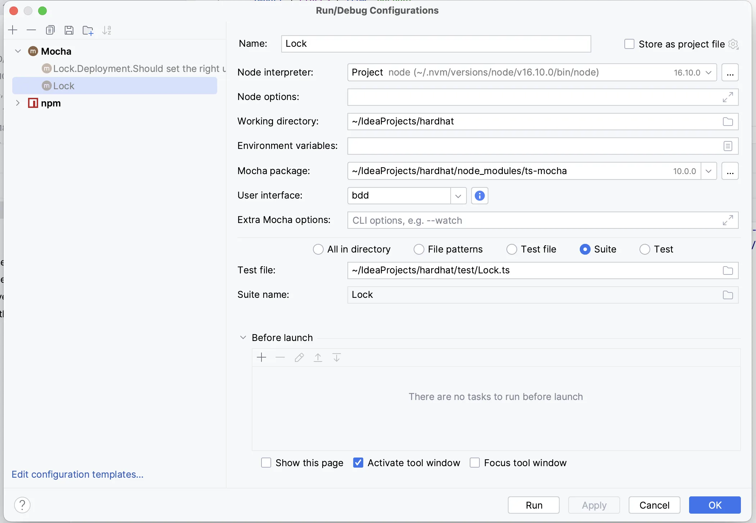Screen dimensions: 756x523
Task: Browse for working directory folder
Action: point(728,122)
